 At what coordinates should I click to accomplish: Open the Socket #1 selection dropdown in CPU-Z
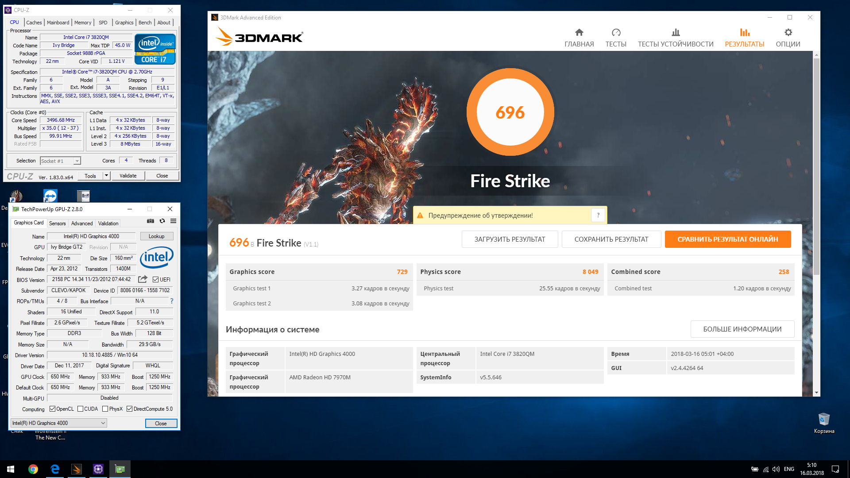tap(61, 161)
